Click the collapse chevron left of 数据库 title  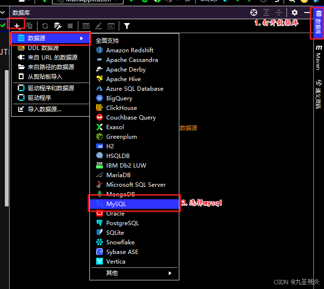click(3, 12)
